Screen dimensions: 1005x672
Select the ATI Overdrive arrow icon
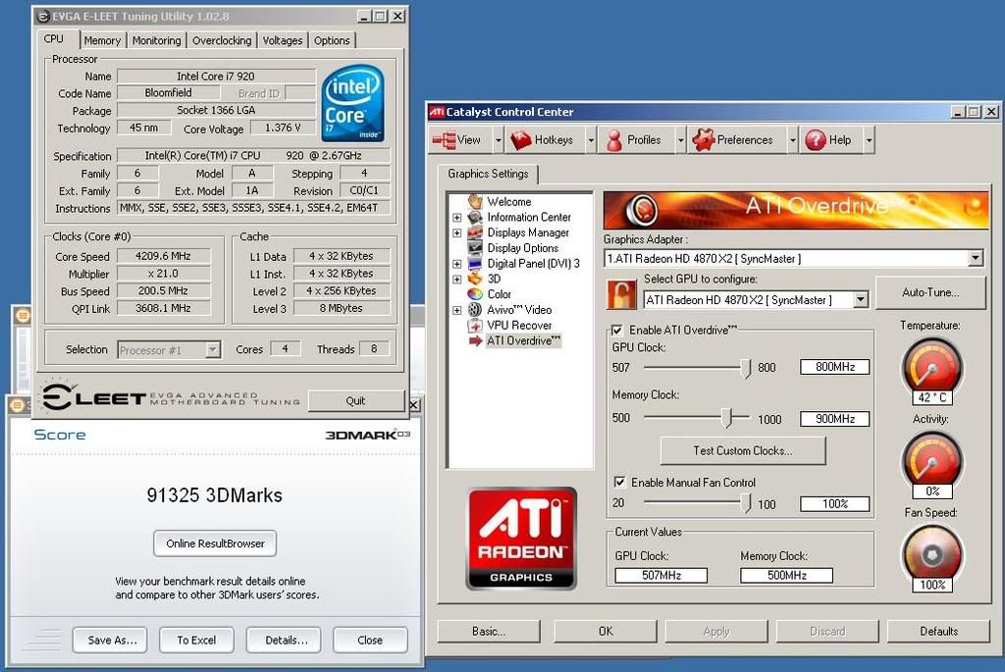[x=475, y=340]
